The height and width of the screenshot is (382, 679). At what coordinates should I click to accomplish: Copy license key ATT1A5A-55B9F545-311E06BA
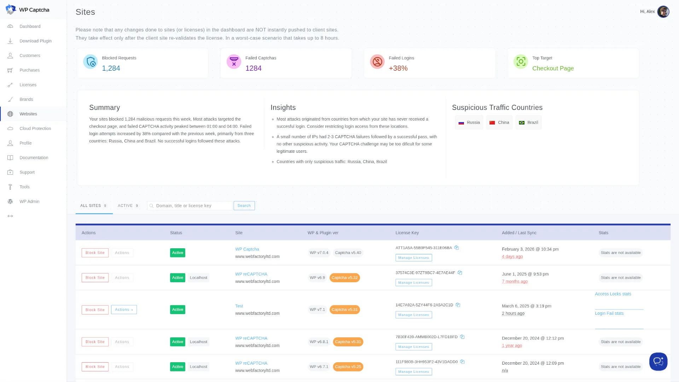(x=457, y=248)
